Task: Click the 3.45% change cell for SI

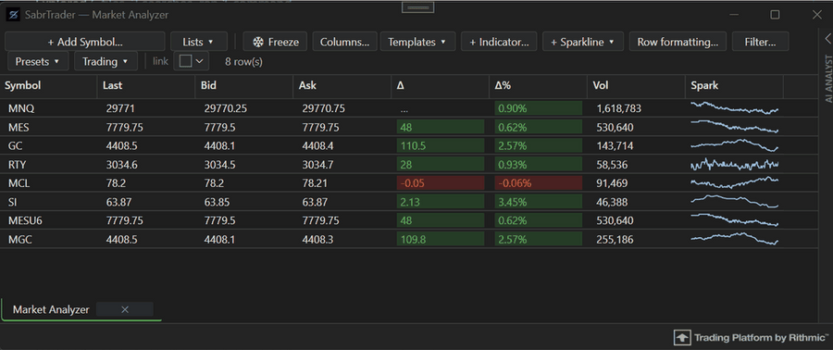Action: tap(538, 202)
